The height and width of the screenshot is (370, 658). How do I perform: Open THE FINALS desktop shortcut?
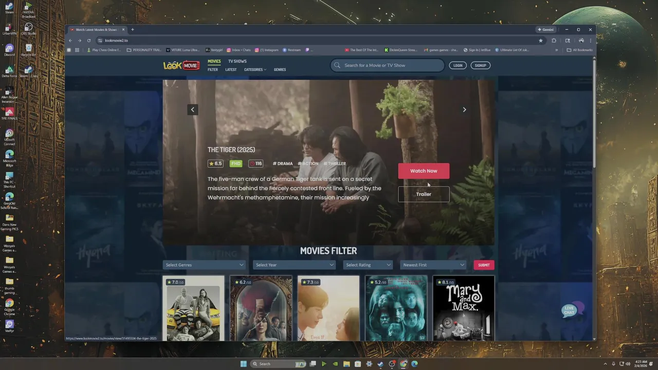9,114
